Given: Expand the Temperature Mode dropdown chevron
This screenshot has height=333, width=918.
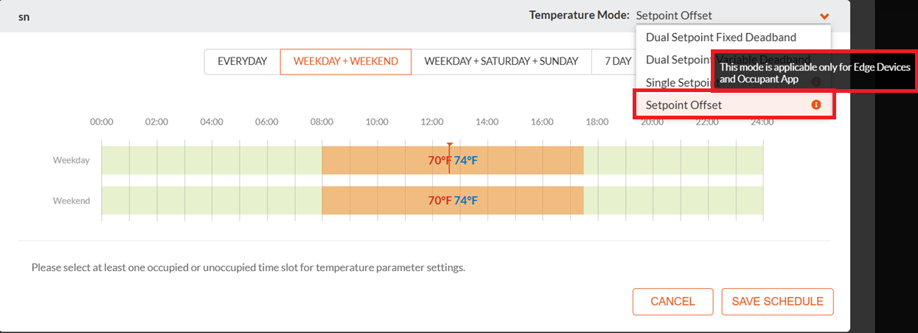Looking at the screenshot, I should pyautogui.click(x=824, y=15).
